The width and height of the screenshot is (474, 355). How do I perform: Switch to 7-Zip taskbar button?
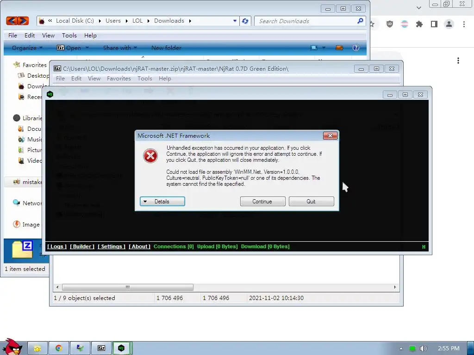pyautogui.click(x=101, y=349)
